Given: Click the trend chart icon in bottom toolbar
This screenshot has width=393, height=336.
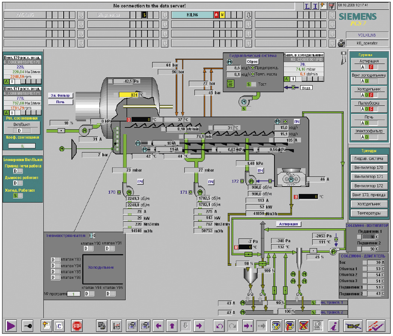Looking at the screenshot, I should [x=116, y=326].
